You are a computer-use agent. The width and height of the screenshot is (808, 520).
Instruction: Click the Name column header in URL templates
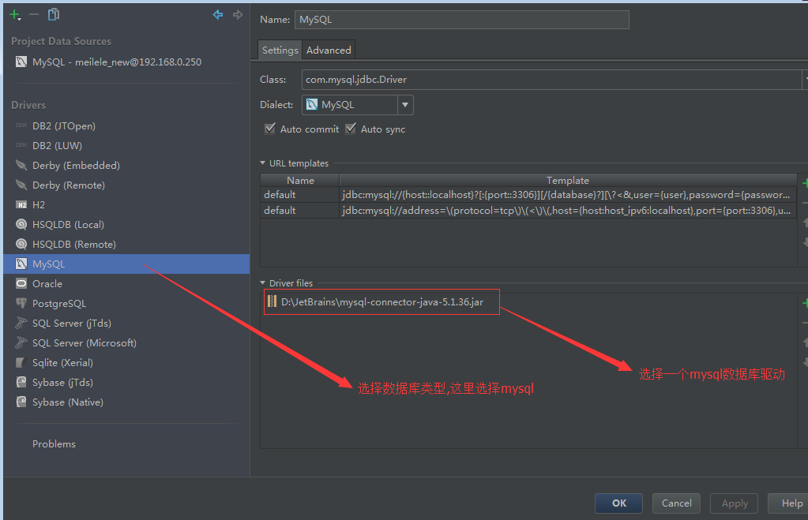tap(300, 180)
